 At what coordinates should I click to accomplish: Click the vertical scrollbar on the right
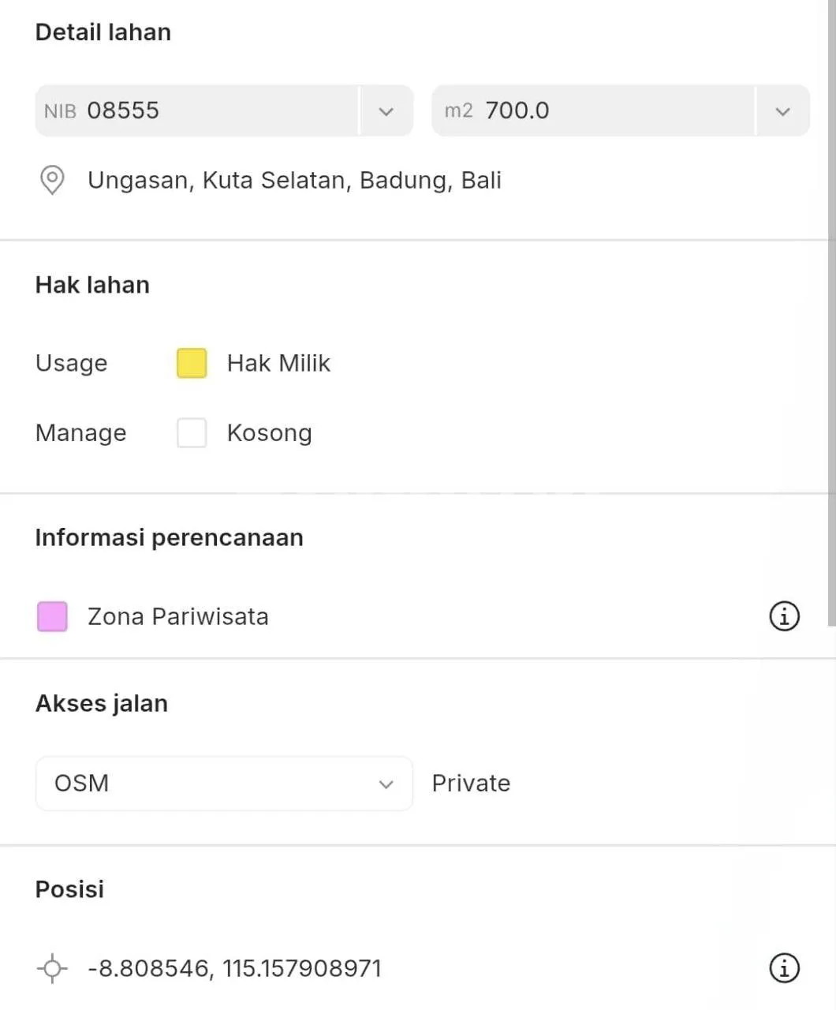[x=831, y=316]
